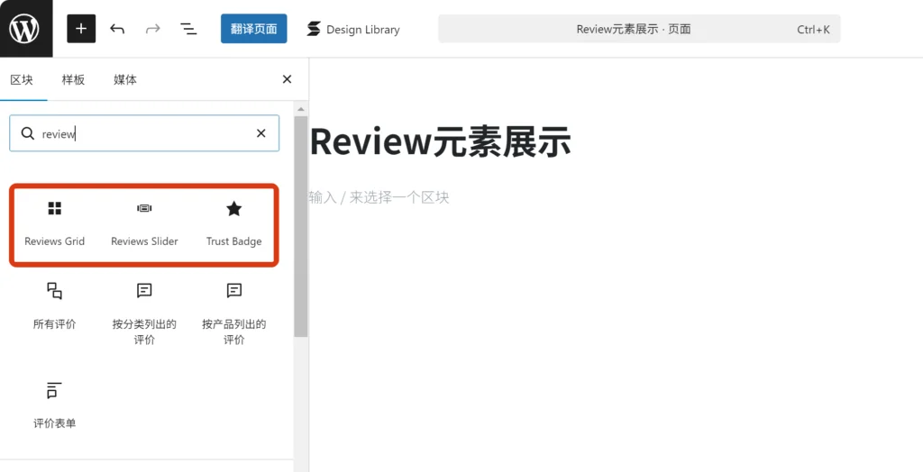This screenshot has width=923, height=472.
Task: Click the inserter scrollbar up arrow
Action: coord(301,109)
